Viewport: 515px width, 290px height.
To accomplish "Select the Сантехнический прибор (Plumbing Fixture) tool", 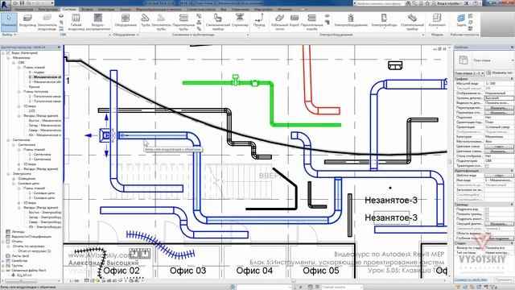I will click(x=218, y=22).
